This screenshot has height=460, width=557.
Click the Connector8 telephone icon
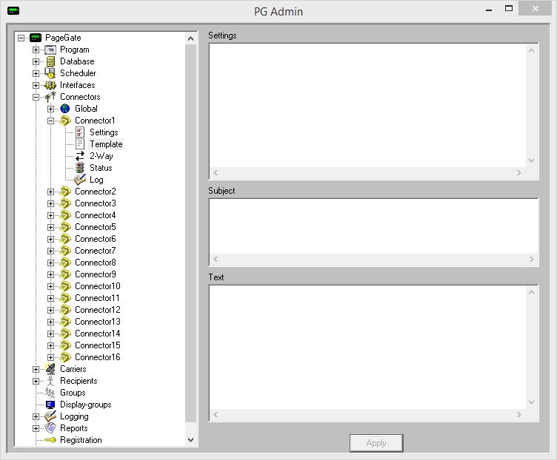click(x=65, y=263)
